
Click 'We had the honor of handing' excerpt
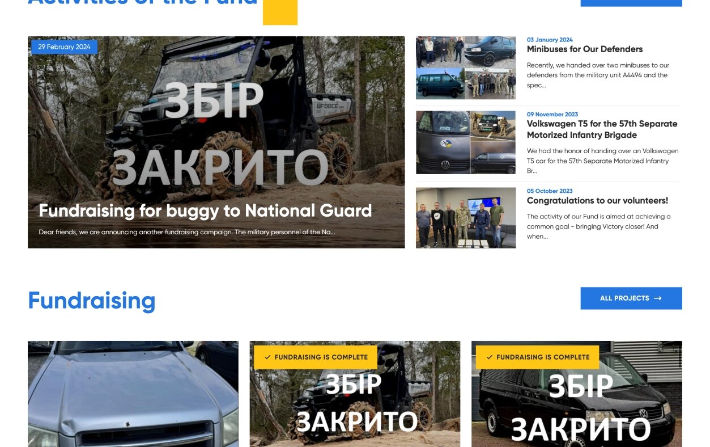pos(602,161)
